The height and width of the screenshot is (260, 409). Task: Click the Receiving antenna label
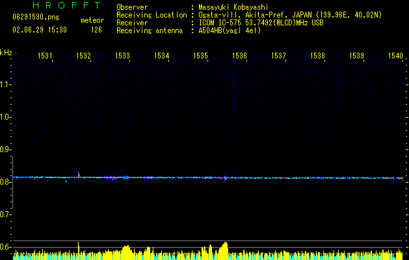(150, 31)
